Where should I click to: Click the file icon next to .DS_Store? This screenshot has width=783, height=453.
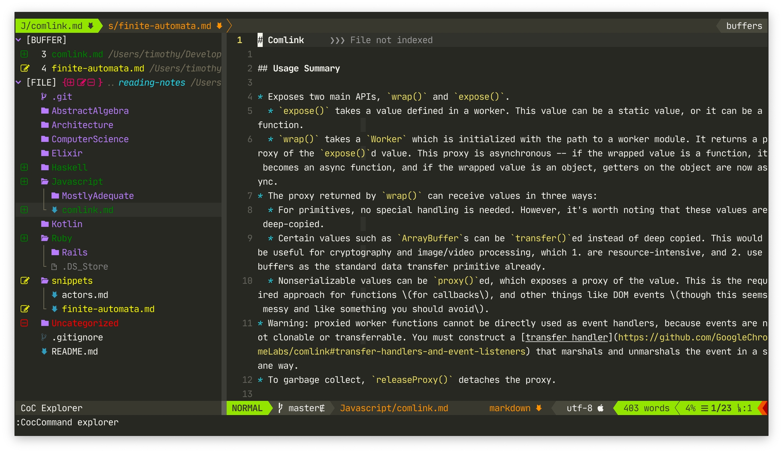click(x=54, y=267)
